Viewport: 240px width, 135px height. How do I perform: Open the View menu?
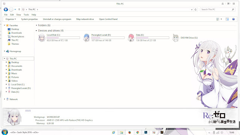pyautogui.click(x=18, y=15)
